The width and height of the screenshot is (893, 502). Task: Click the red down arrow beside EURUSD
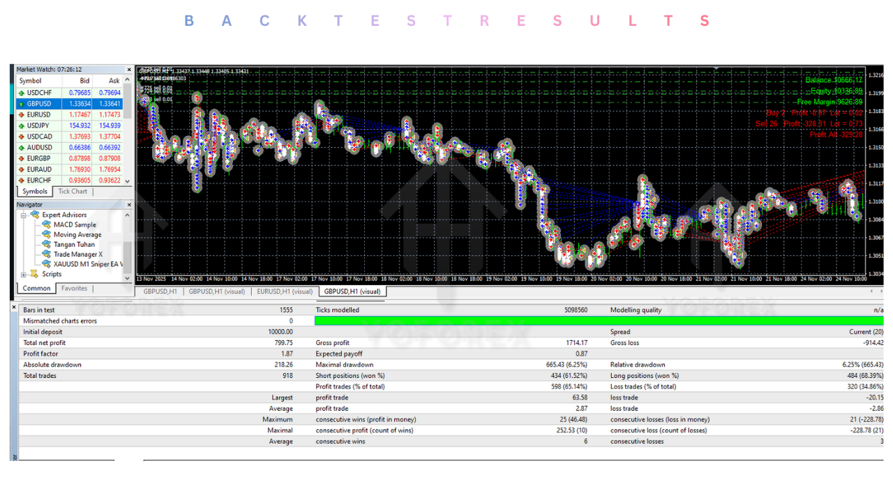coord(22,115)
